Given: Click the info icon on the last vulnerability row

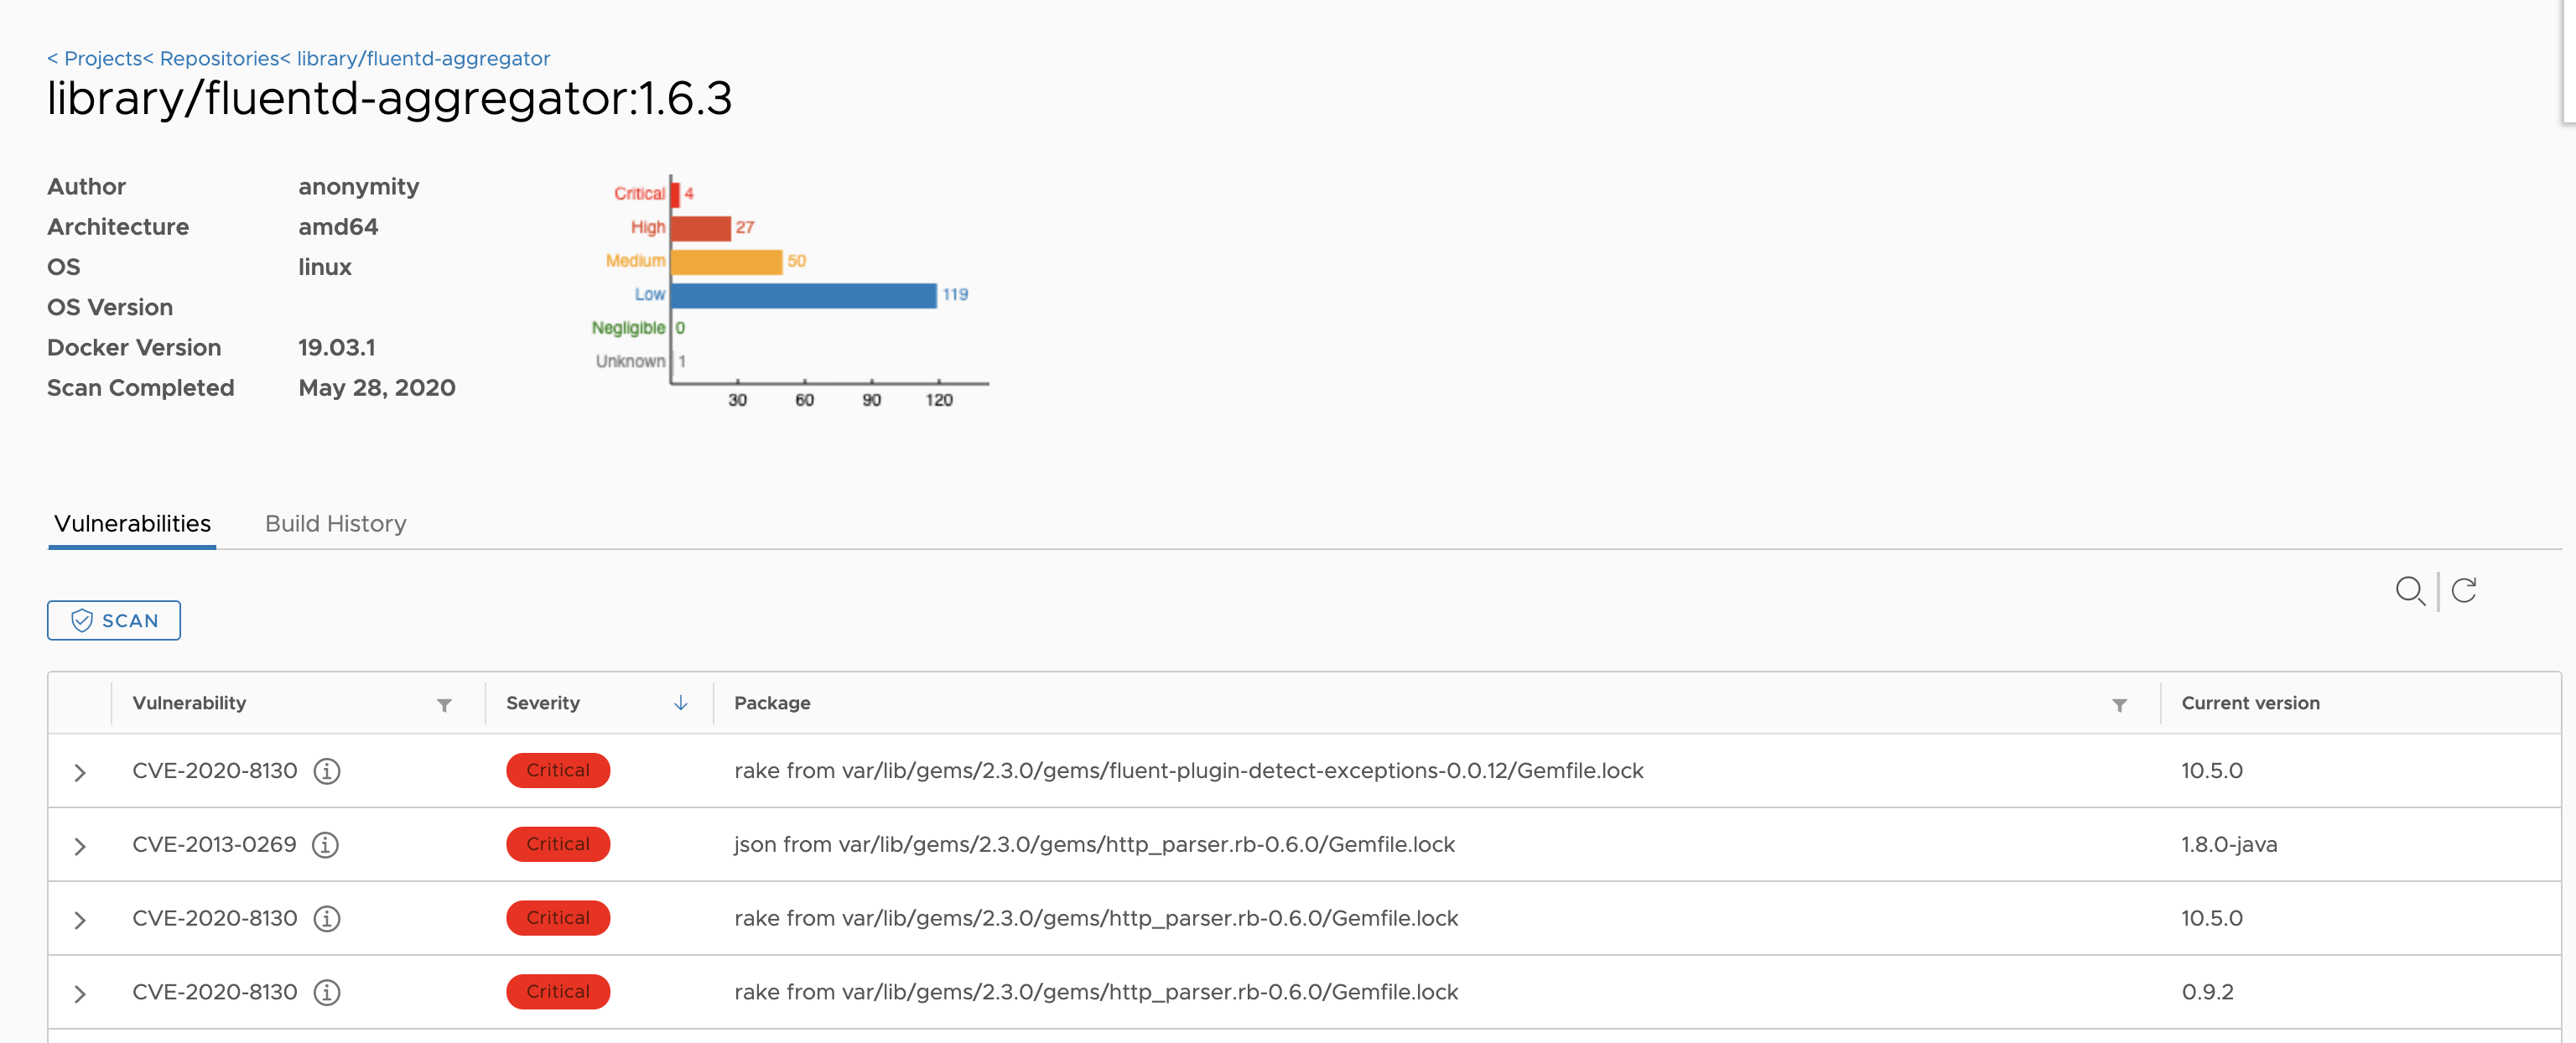Looking at the screenshot, I should point(326,992).
